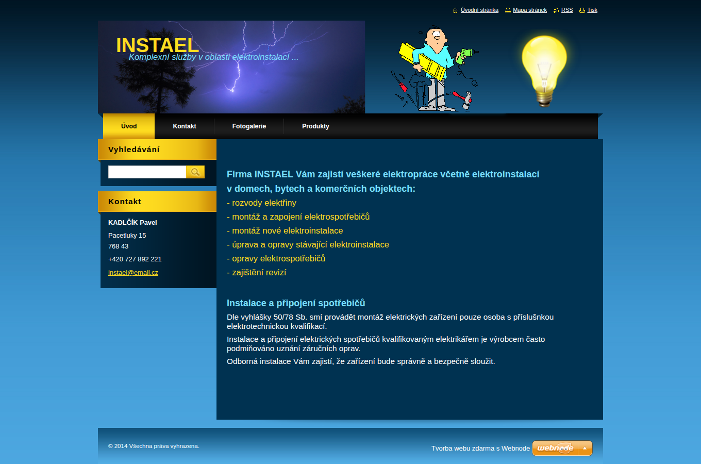Go to the Kontakt menu item

(x=185, y=126)
